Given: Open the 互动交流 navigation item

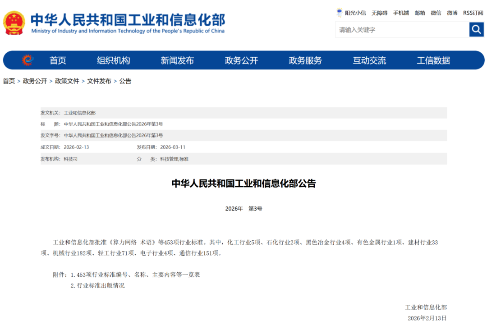Looking at the screenshot, I should coord(369,60).
